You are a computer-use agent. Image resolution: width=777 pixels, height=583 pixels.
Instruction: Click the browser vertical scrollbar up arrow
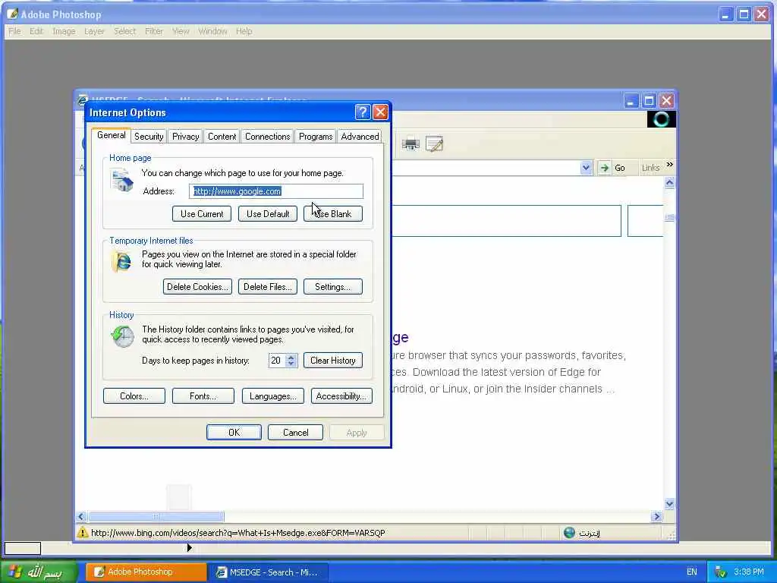[669, 183]
